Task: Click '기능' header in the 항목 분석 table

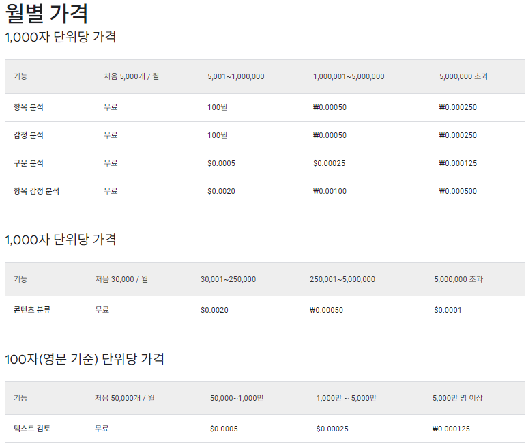Action: (20, 76)
